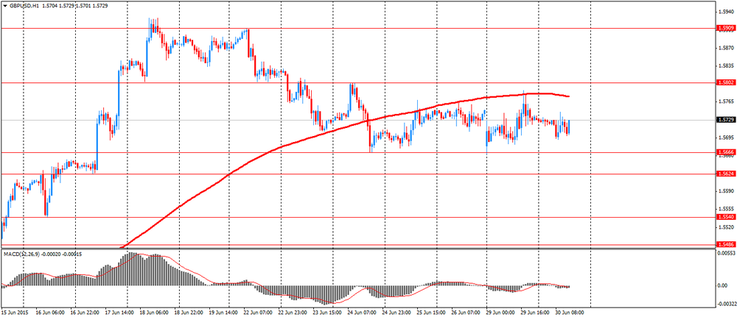737x317 pixels.
Task: Select the 1.5666 support level label
Action: coord(724,152)
